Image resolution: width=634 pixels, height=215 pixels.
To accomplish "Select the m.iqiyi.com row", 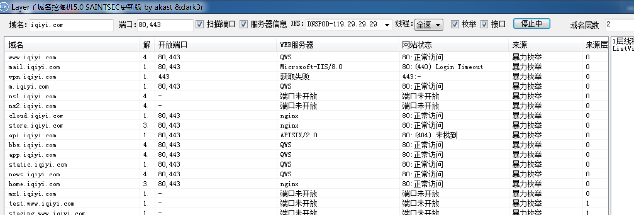I will [306, 86].
